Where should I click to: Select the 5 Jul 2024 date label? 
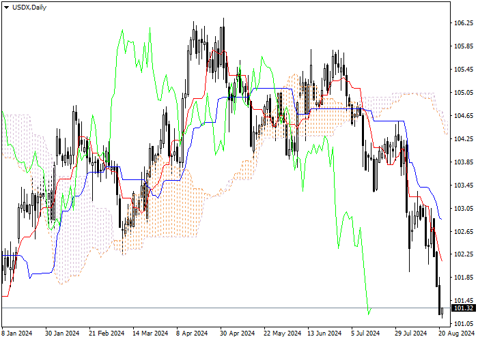(x=365, y=333)
